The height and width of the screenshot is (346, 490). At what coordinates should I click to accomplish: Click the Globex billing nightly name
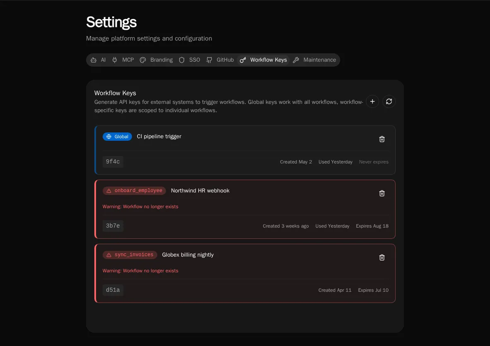tap(188, 255)
